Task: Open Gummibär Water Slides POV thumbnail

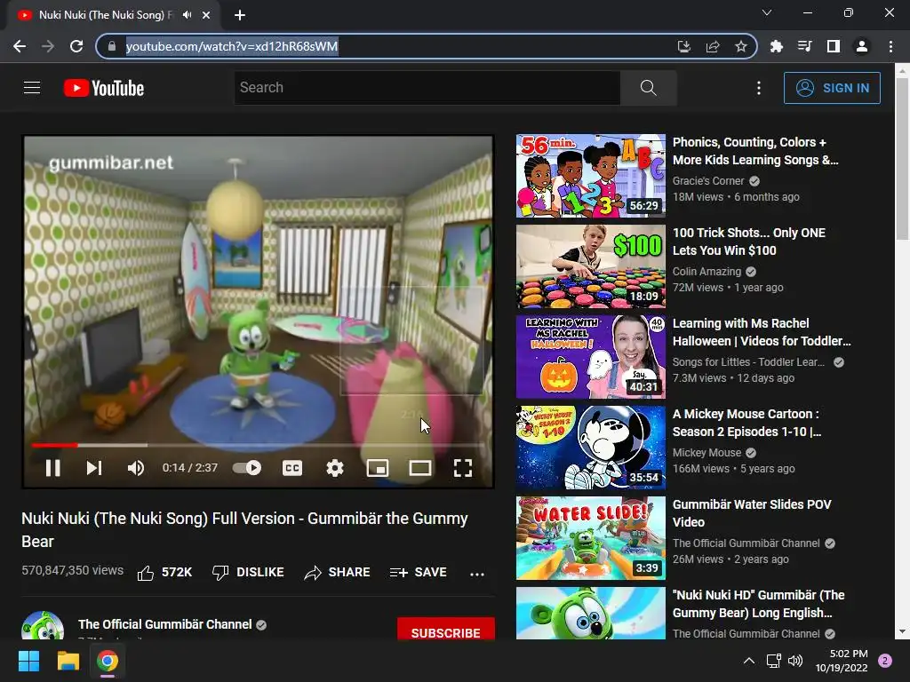Action: 591,537
